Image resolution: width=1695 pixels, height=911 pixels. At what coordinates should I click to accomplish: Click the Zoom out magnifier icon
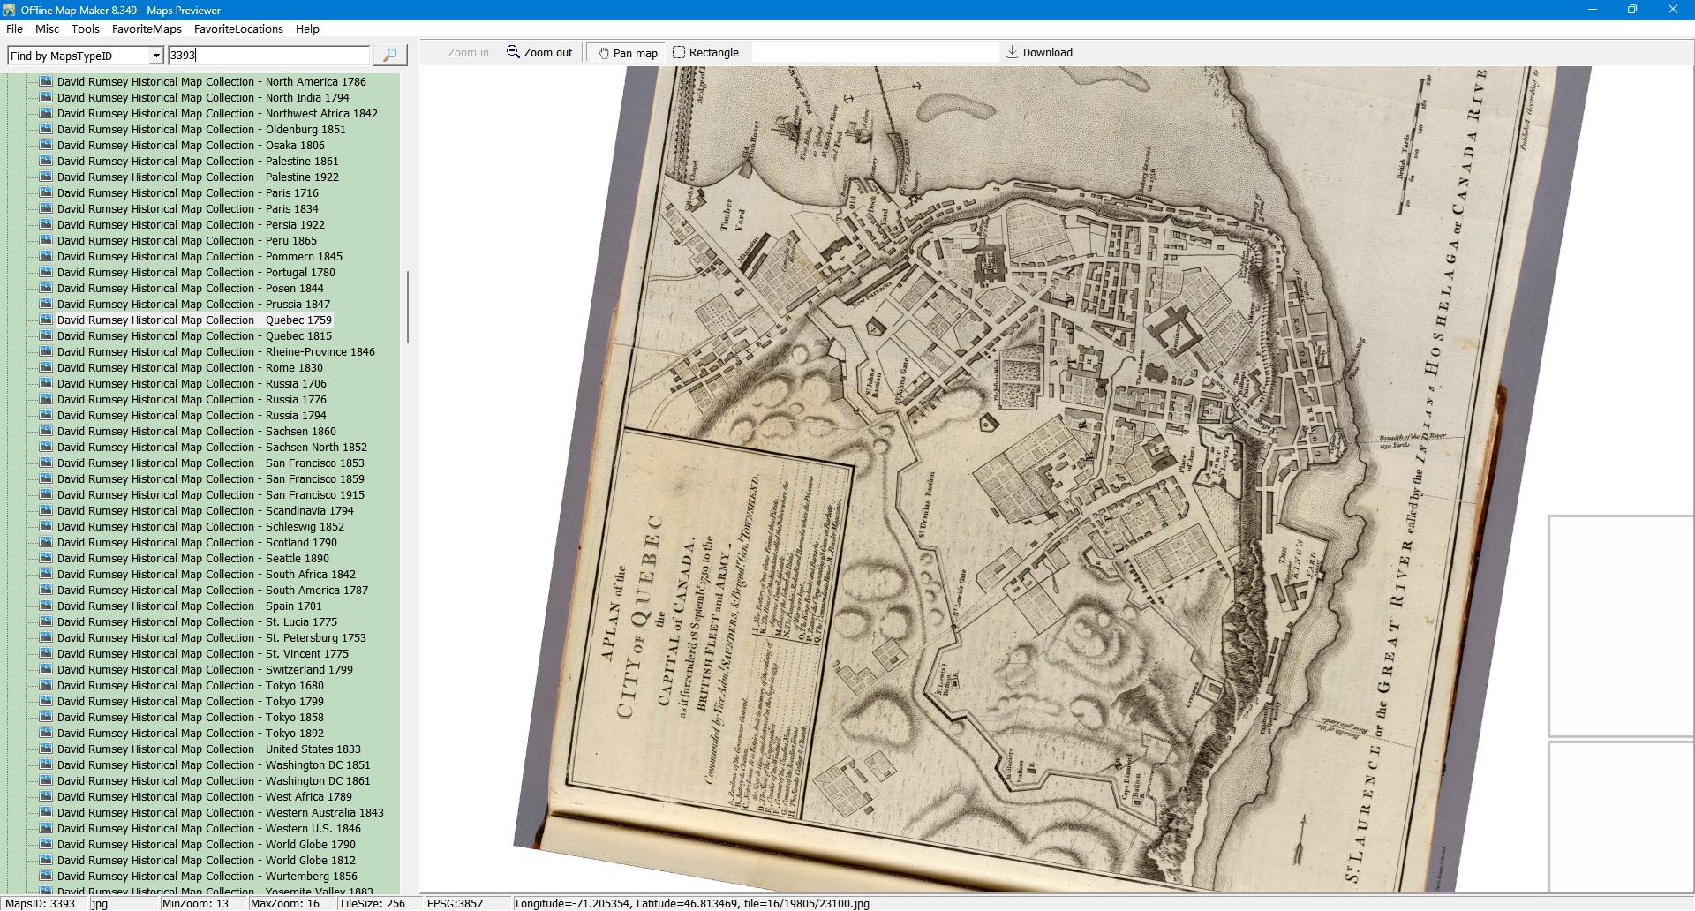point(513,52)
